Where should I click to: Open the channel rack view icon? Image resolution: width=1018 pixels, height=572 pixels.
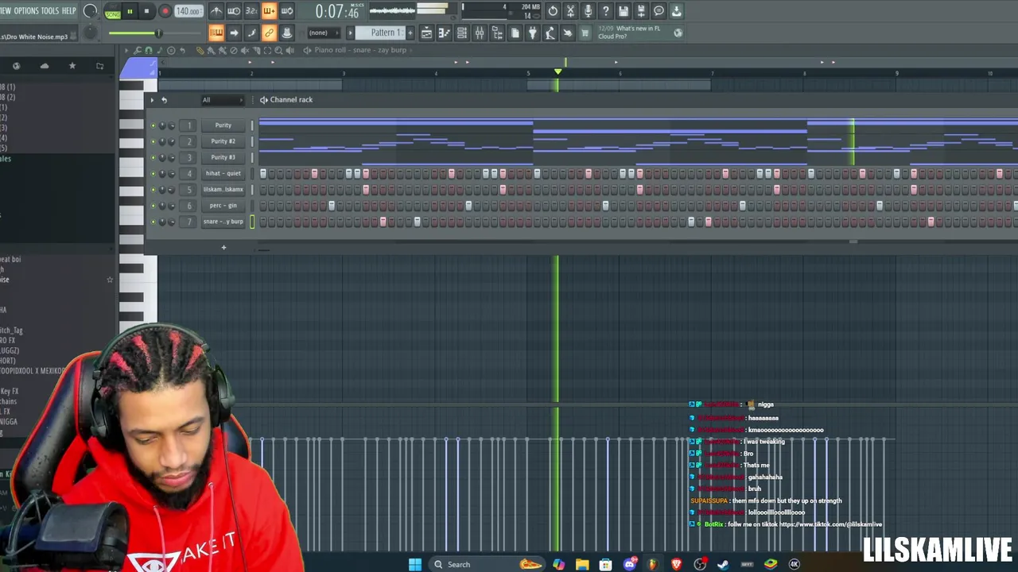461,33
